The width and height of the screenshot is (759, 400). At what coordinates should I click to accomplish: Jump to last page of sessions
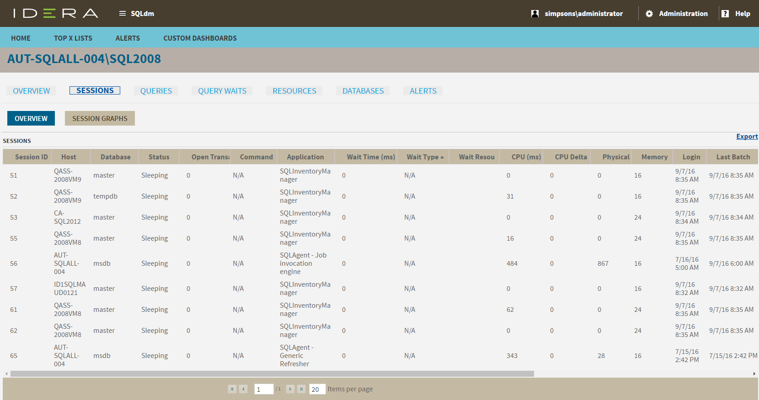301,389
